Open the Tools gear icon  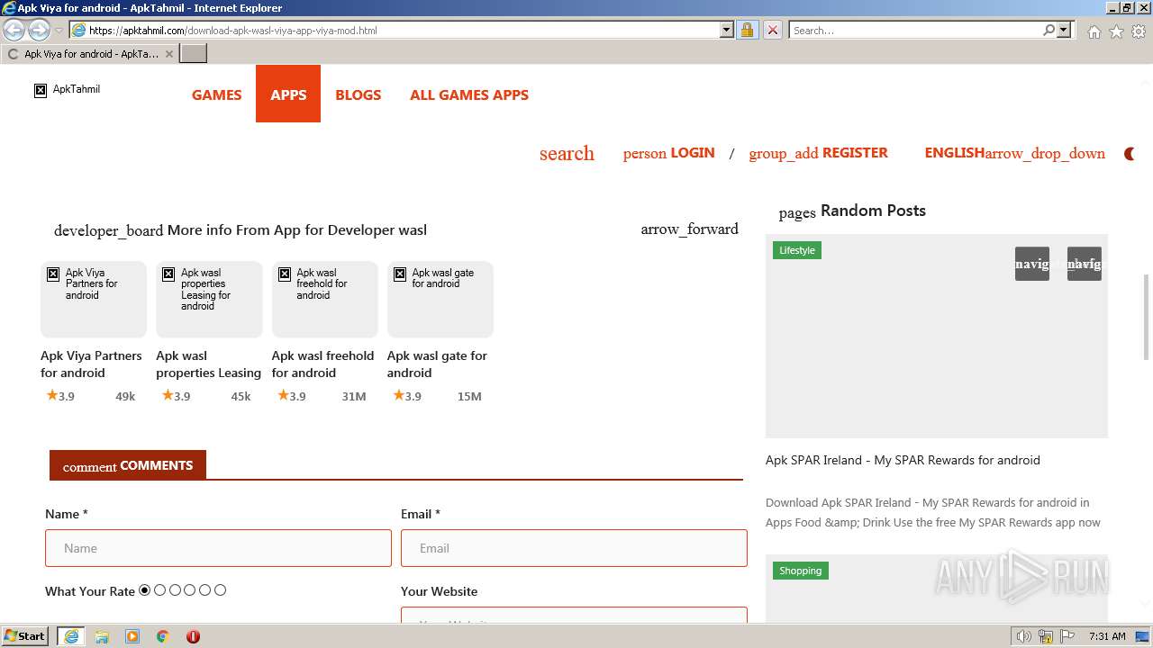[1139, 31]
